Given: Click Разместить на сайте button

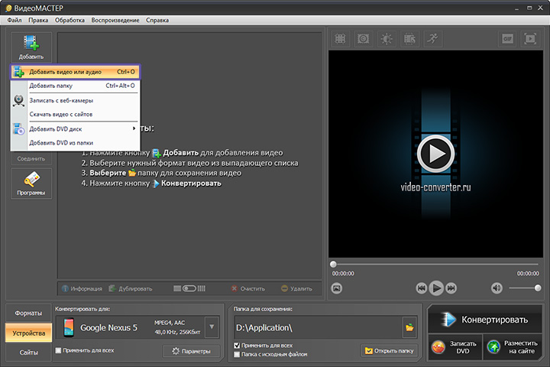Looking at the screenshot, I should coord(513,347).
